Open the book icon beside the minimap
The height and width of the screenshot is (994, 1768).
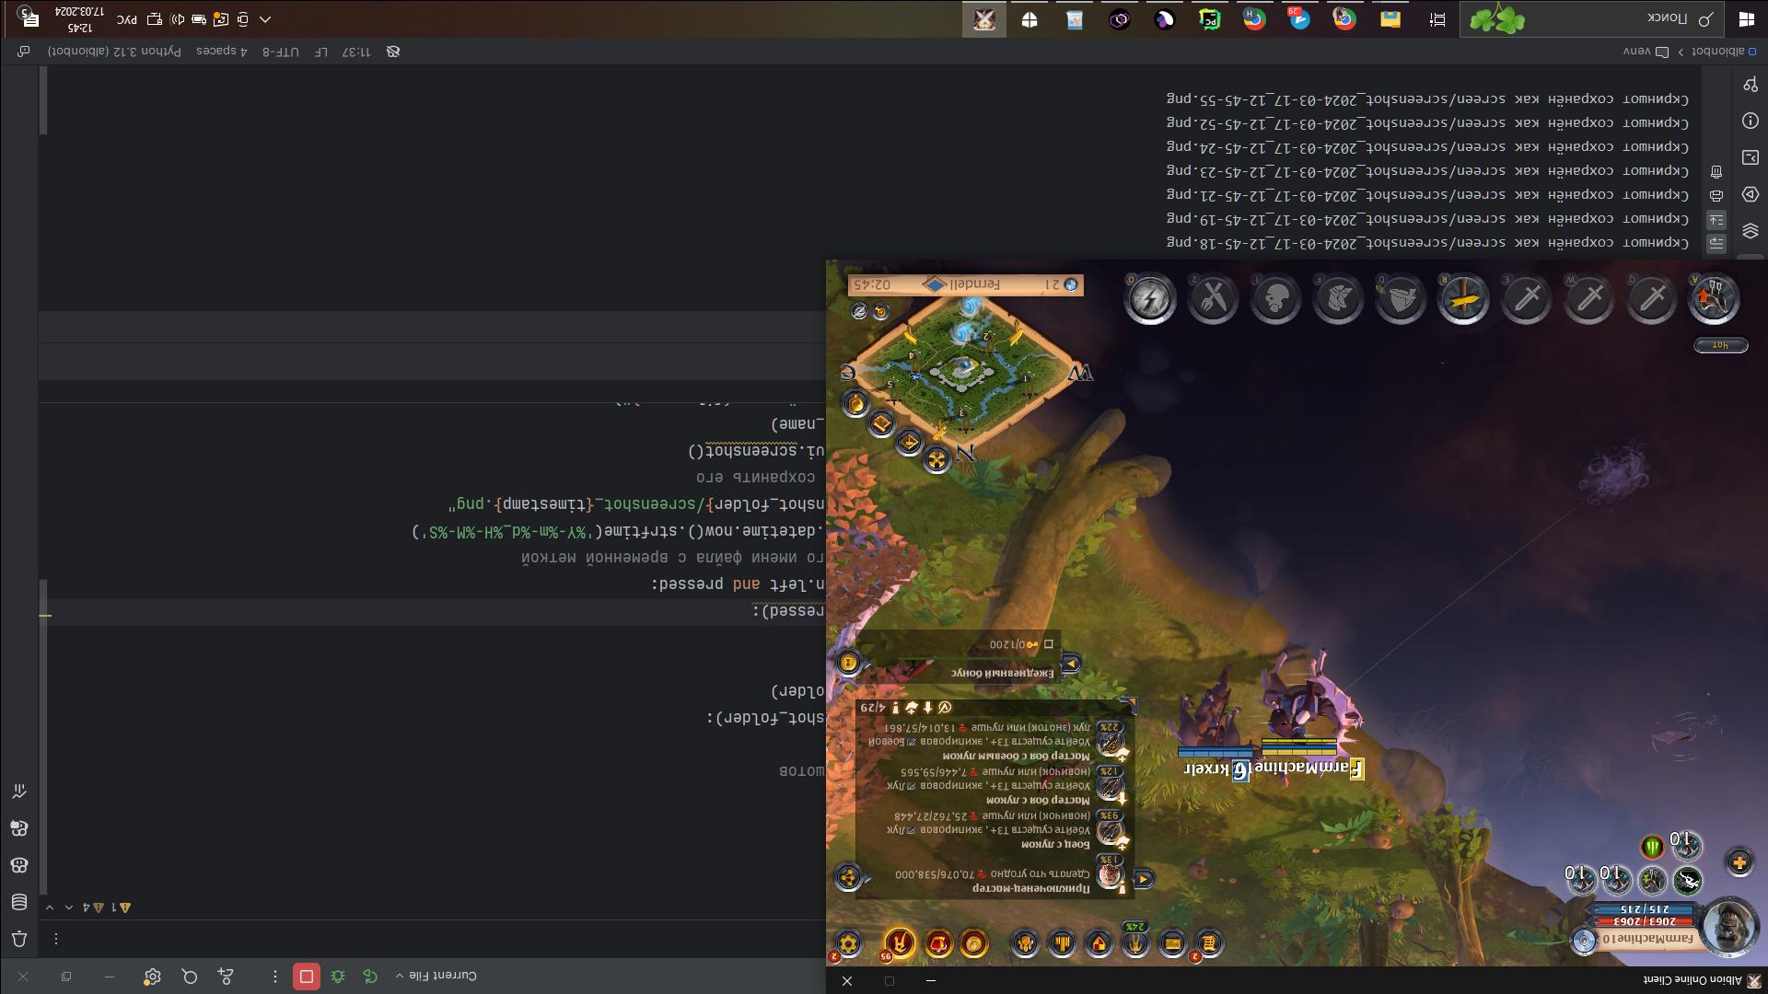pos(881,424)
